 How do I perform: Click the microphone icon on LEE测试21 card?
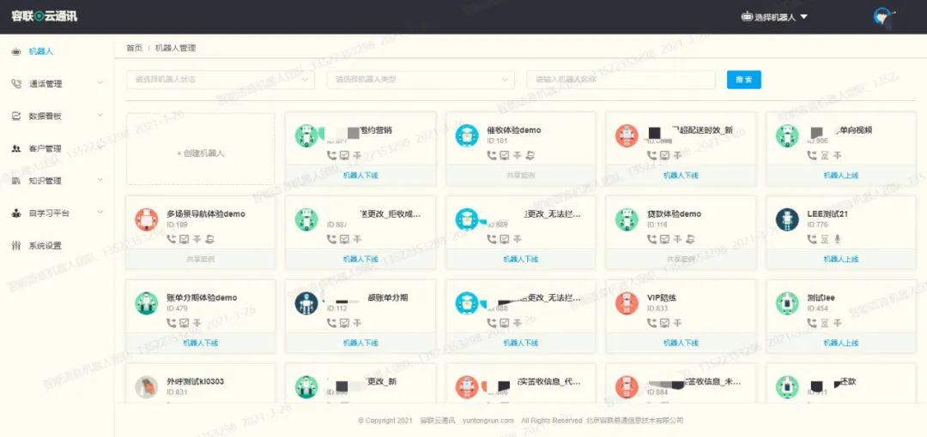pos(837,239)
